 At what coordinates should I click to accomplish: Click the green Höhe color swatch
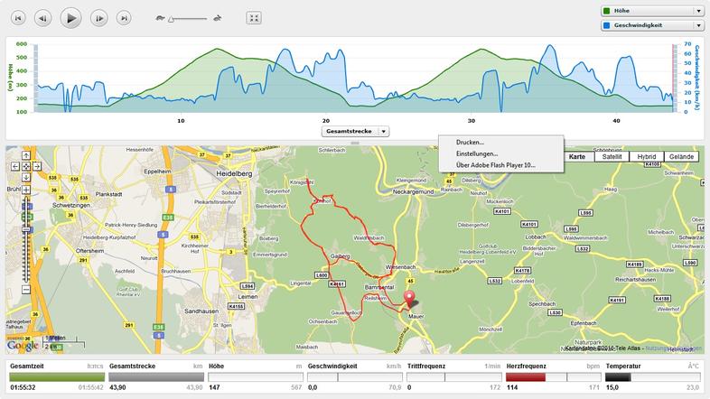tap(606, 11)
